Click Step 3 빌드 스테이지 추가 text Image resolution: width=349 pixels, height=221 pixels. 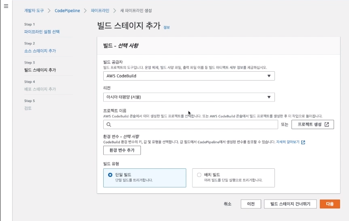40,70
